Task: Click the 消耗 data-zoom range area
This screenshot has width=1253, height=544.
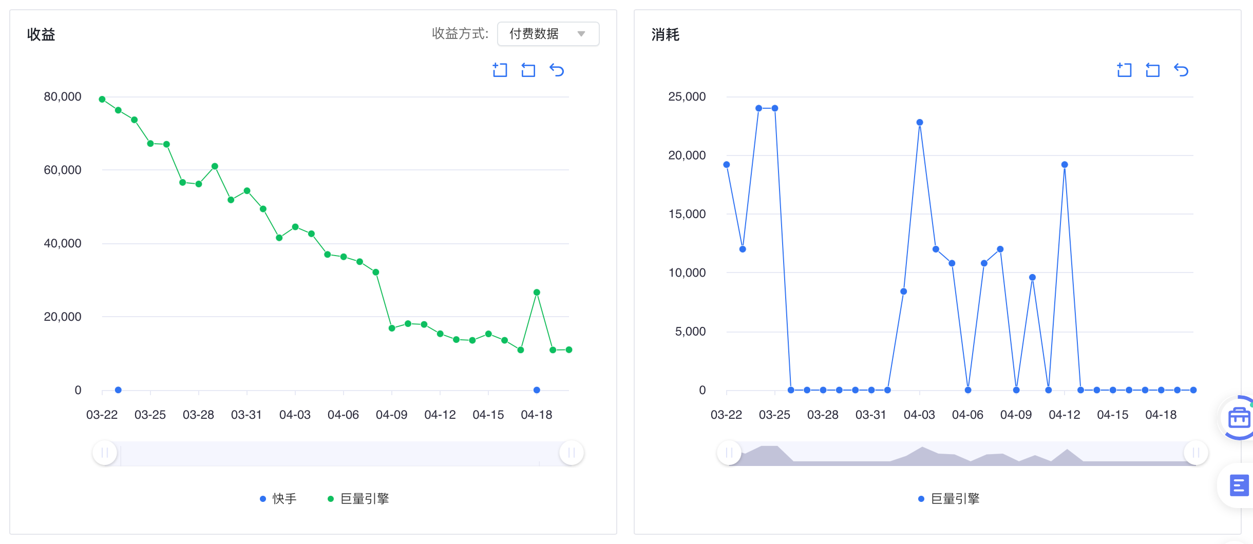Action: [x=962, y=454]
